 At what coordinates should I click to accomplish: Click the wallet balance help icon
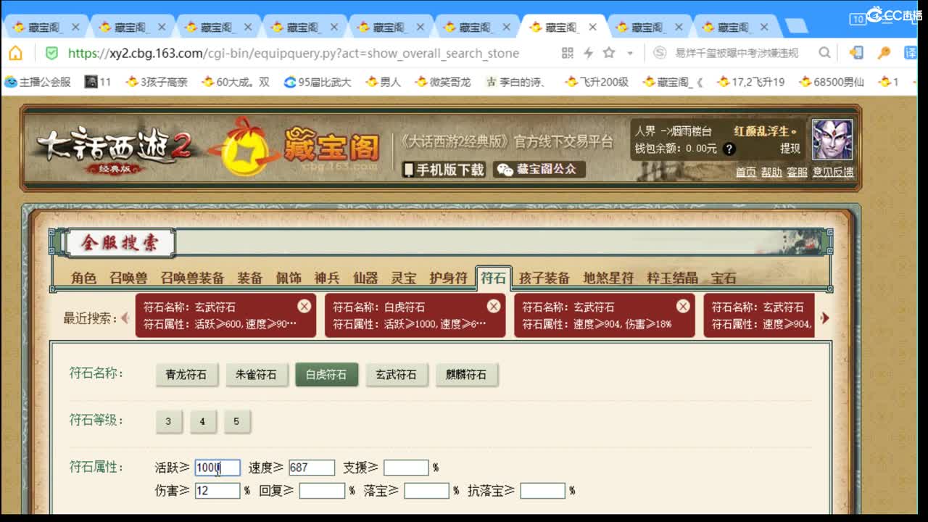pyautogui.click(x=729, y=149)
